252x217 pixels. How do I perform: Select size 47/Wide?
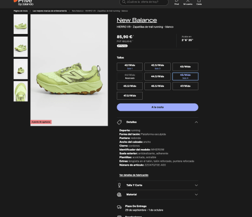[185, 86]
